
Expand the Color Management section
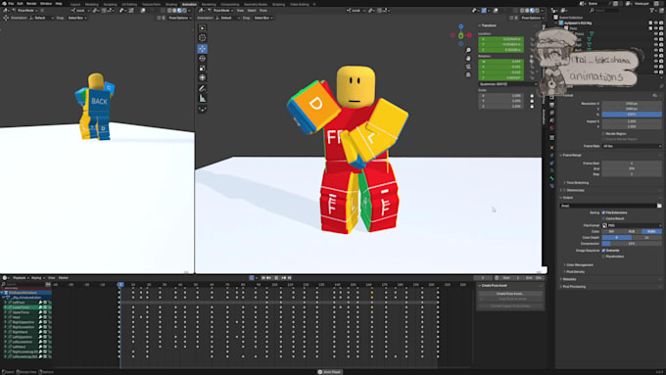pos(579,264)
